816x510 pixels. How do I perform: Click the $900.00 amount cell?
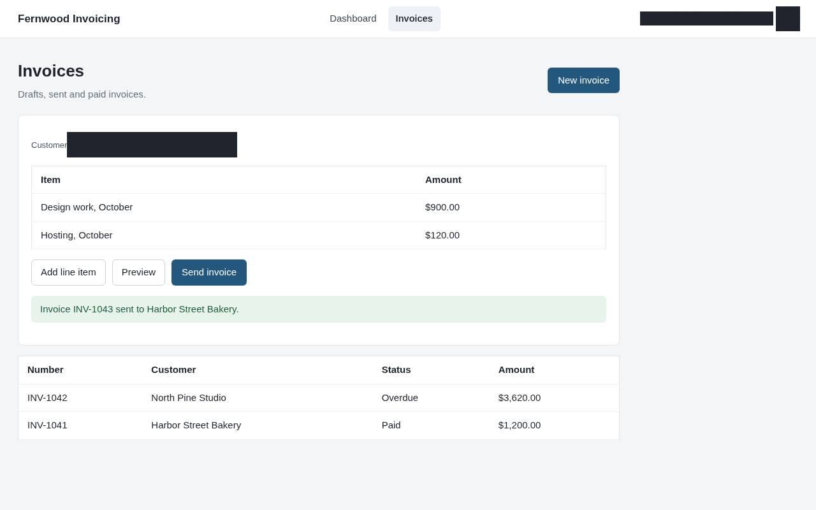[x=442, y=207]
